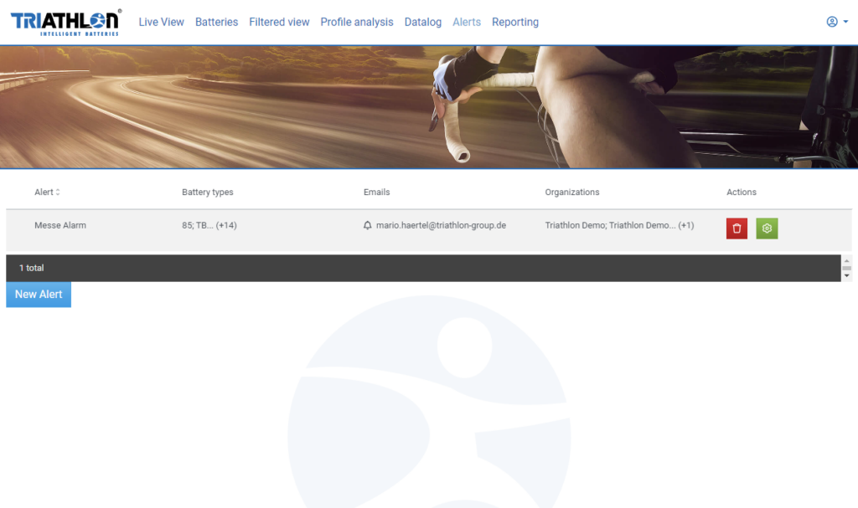Viewport: 858px width, 508px height.
Task: Click the scrollbar down arrow
Action: pos(846,275)
